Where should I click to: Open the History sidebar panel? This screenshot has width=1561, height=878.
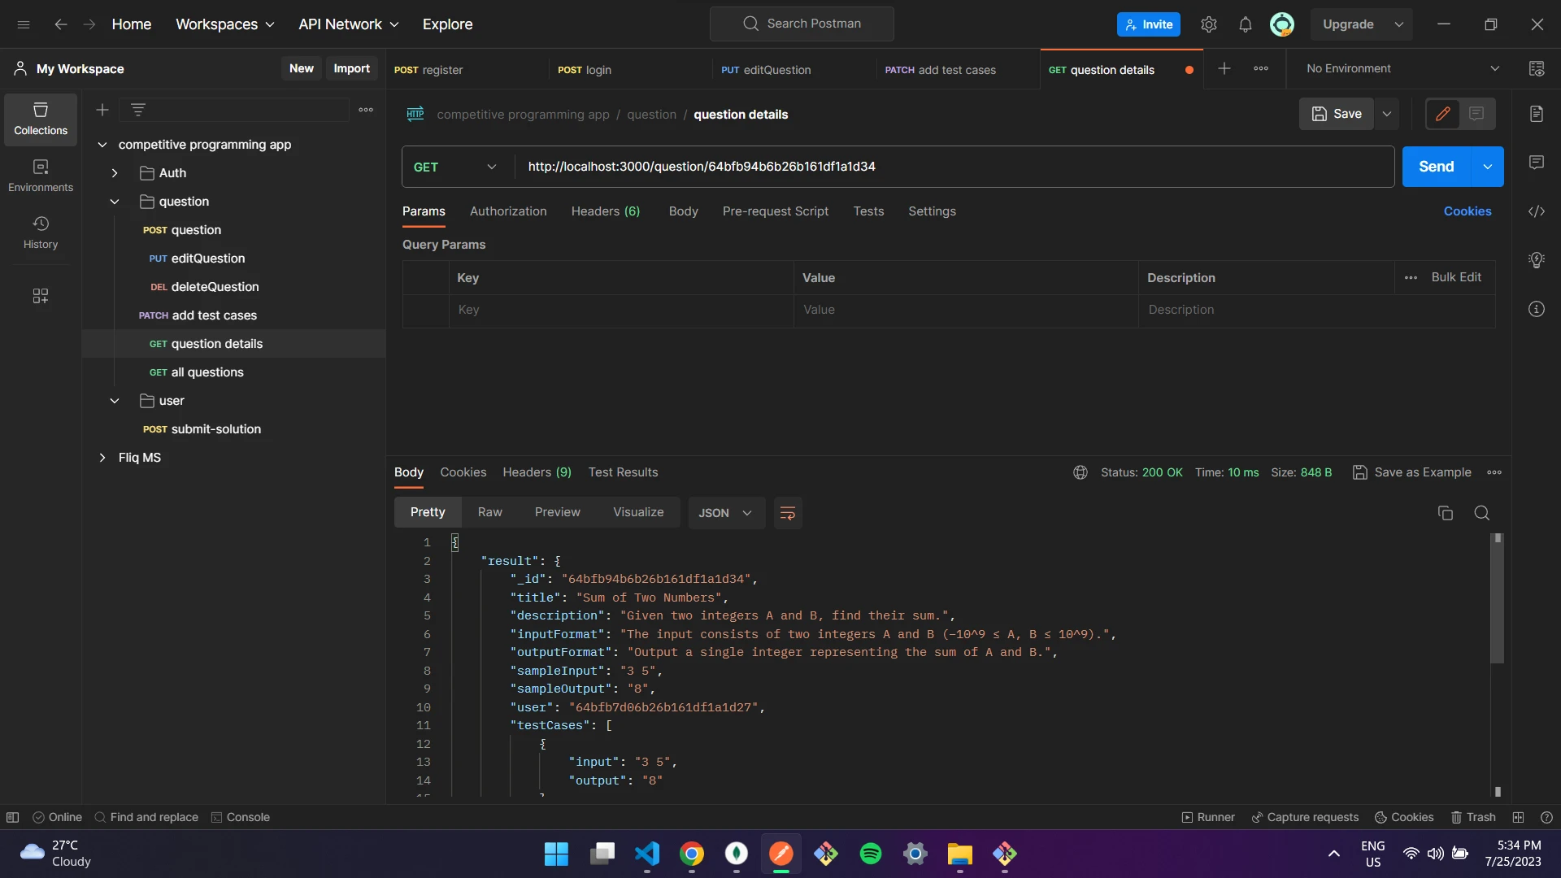point(41,233)
